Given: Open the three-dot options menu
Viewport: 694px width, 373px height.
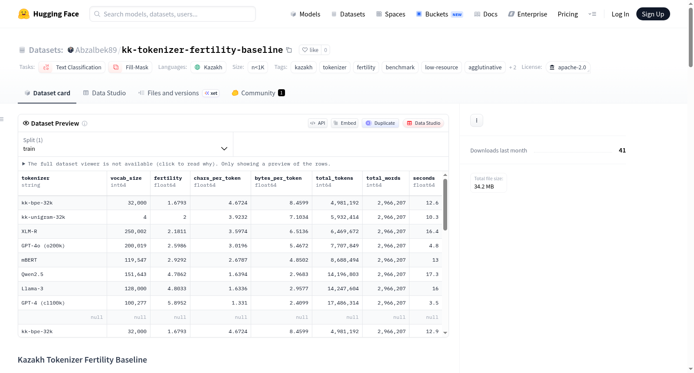Looking at the screenshot, I should [477, 120].
